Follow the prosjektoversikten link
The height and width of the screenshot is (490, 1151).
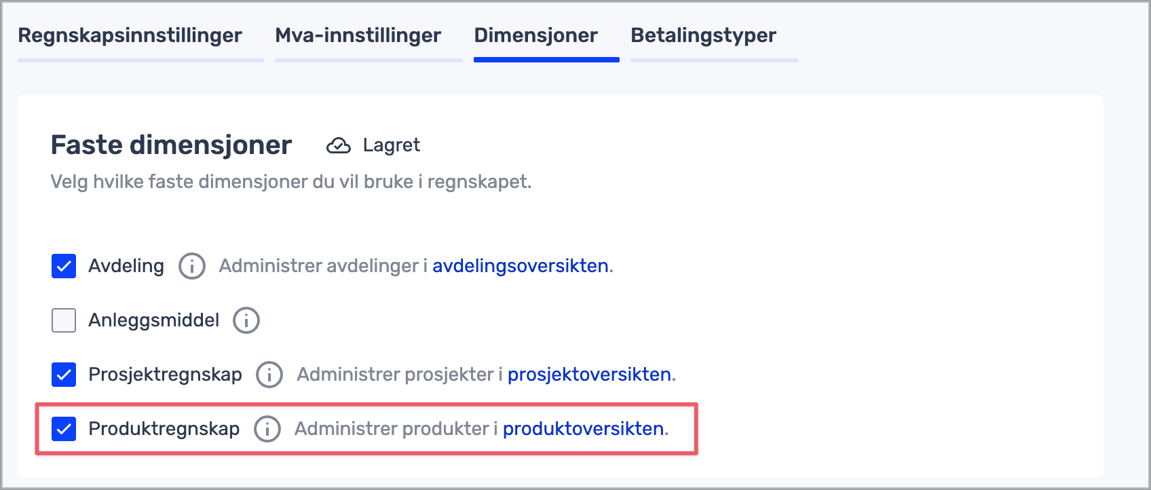point(589,375)
